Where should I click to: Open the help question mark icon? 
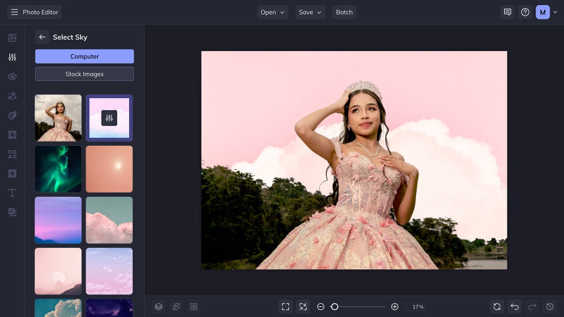coord(525,12)
